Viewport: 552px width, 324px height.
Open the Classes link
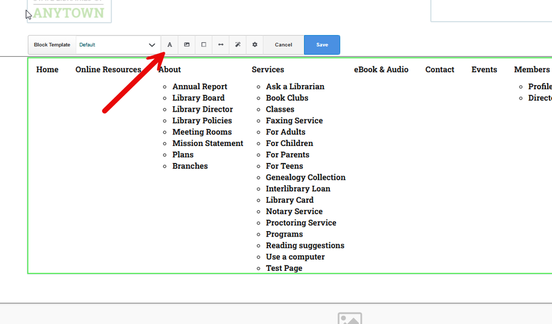280,109
